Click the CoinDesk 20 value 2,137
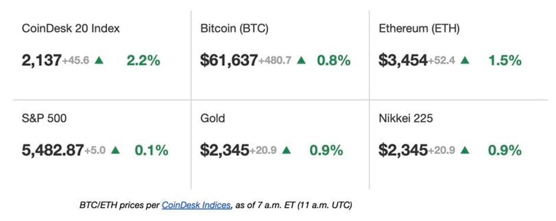The height and width of the screenshot is (221, 556). 42,61
